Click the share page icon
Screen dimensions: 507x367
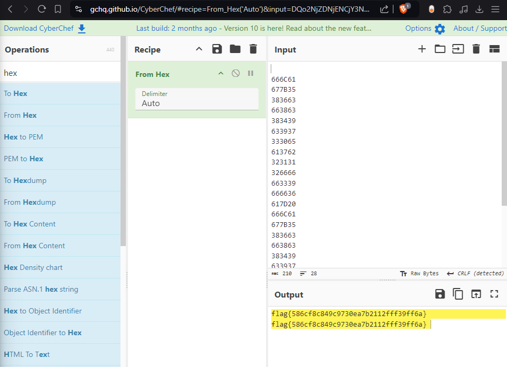pos(384,9)
